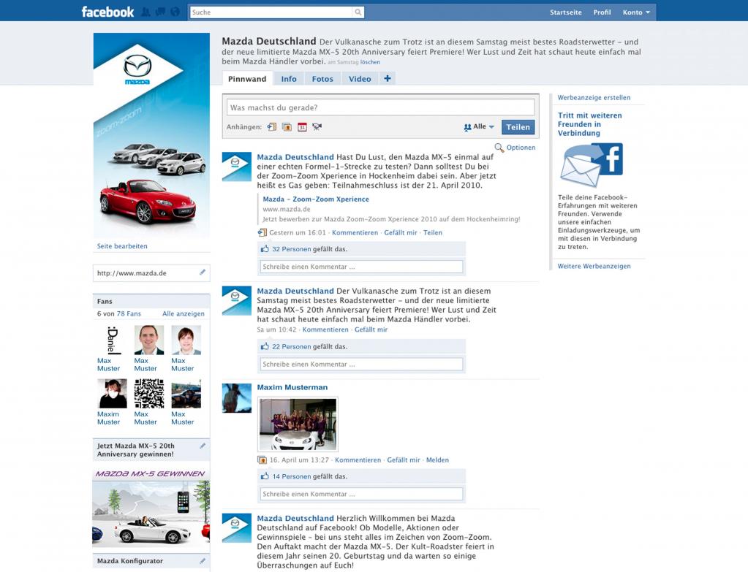Click the Facebook logo in header
748x572 pixels.
pos(107,12)
